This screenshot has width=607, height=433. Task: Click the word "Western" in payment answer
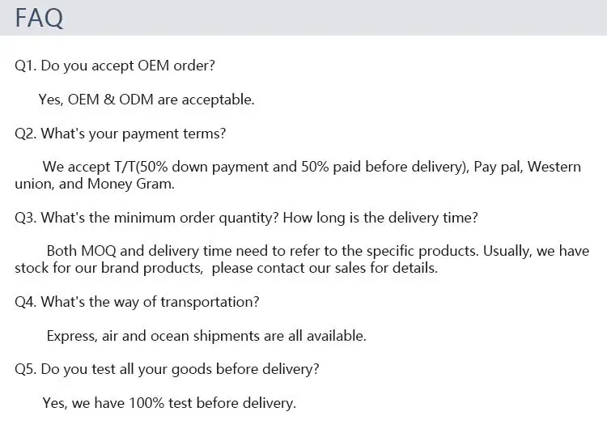(554, 167)
